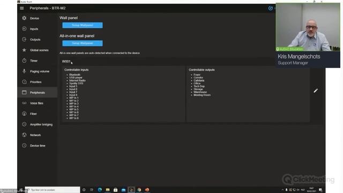The width and height of the screenshot is (343, 193).
Task: Click the Warehouse output entry
Action: pyautogui.click(x=200, y=92)
